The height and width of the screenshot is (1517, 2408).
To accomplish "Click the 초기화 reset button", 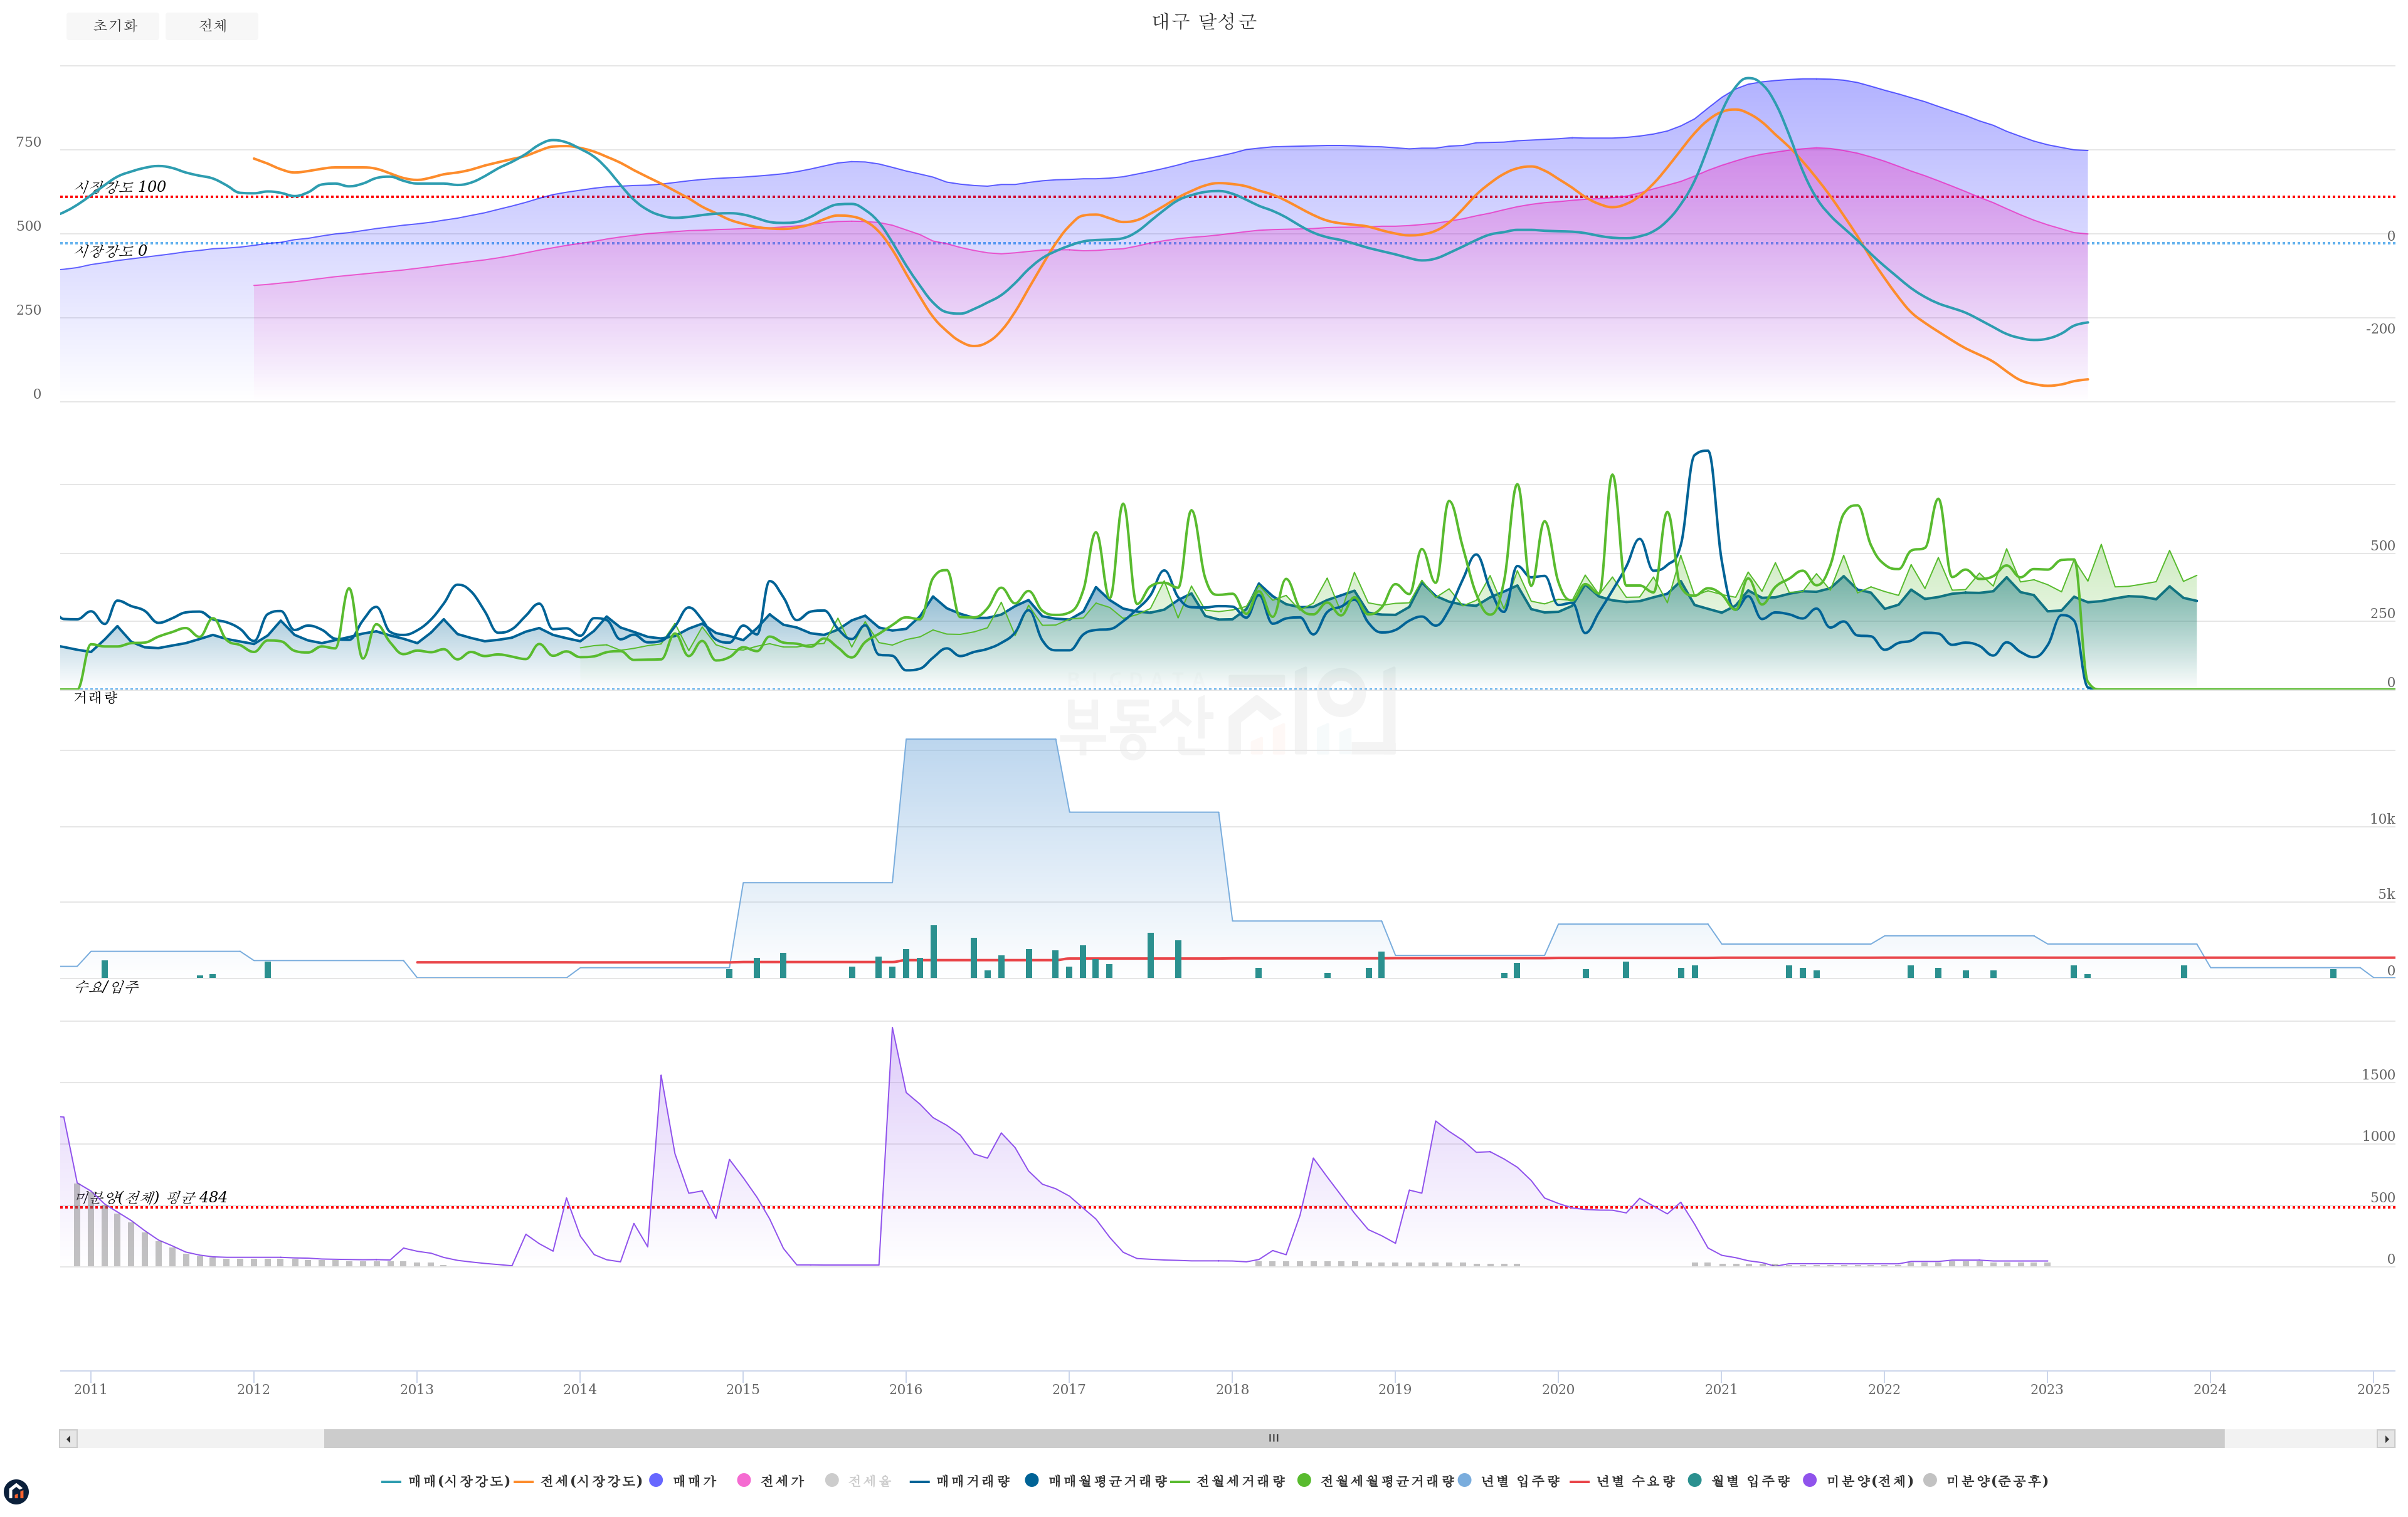I will click(x=113, y=26).
